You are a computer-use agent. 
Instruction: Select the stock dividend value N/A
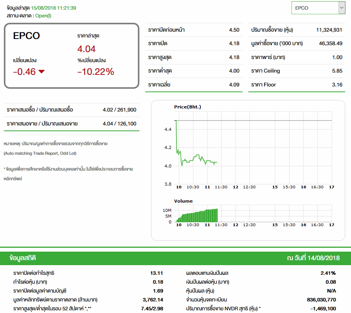pyautogui.click(x=332, y=291)
